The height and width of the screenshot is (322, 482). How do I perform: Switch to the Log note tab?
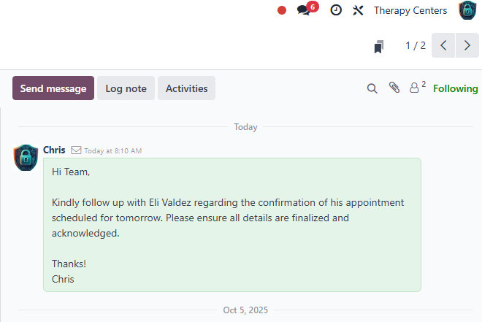pos(126,88)
